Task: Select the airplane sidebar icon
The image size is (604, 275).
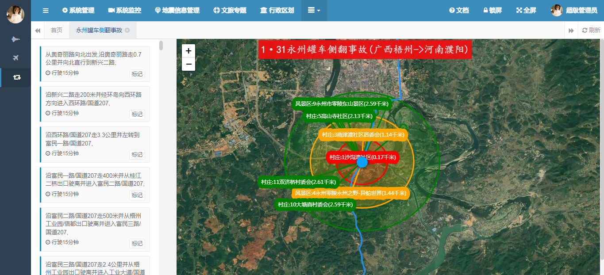Action: click(x=15, y=58)
